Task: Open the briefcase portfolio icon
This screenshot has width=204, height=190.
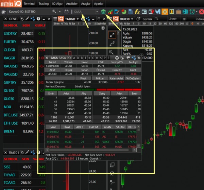Action: 178,12
